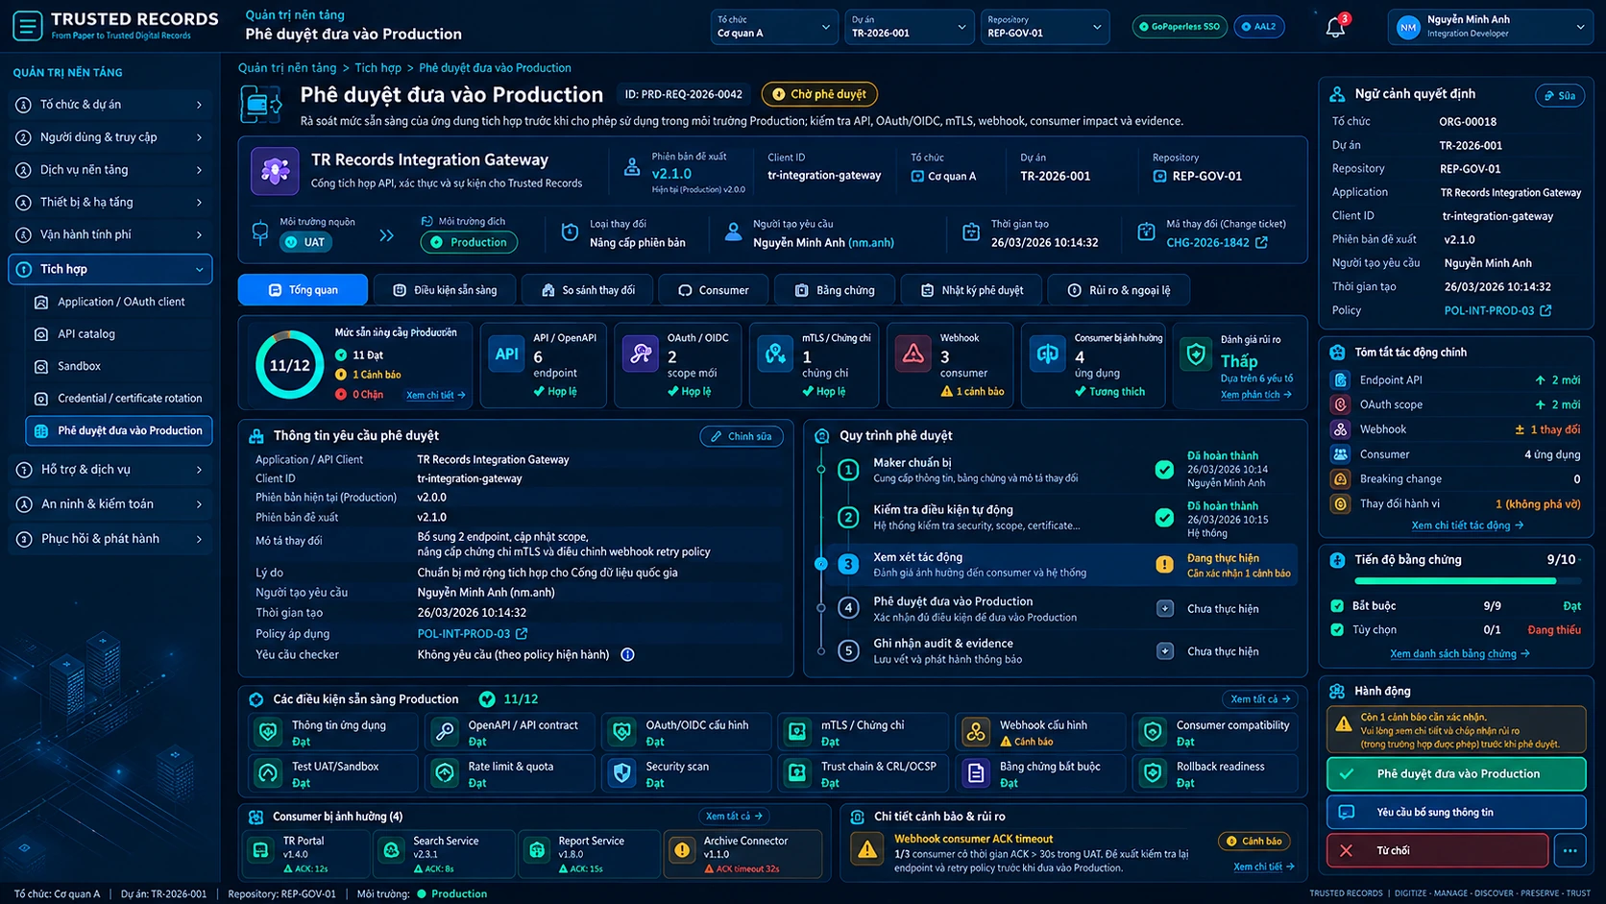Viewport: 1606px width, 904px height.
Task: Click Quản trị nền tảng breadcrumb
Action: pyautogui.click(x=287, y=68)
